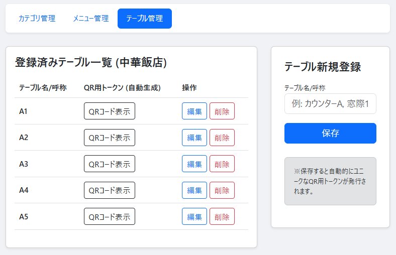396x255 pixels.
Task: Show the QR code for table A2
Action: 109,138
